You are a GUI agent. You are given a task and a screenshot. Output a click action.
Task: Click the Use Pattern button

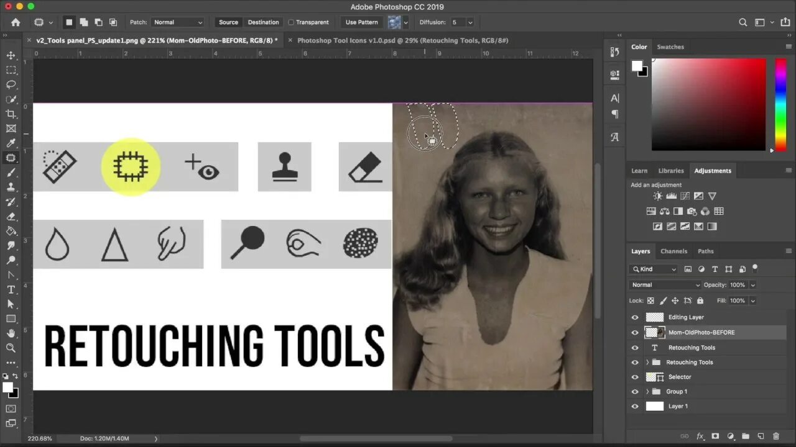(361, 22)
